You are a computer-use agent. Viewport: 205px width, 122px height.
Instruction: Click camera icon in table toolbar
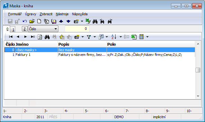(77, 37)
